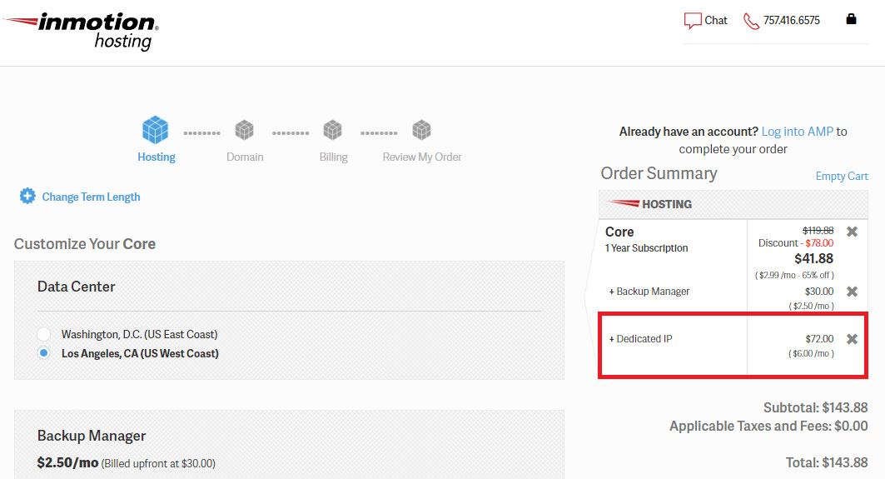Click the gray Domain cube step icon
The width and height of the screenshot is (885, 479).
pyautogui.click(x=245, y=130)
